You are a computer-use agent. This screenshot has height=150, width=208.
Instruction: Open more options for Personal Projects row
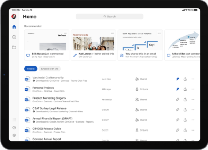click(193, 89)
